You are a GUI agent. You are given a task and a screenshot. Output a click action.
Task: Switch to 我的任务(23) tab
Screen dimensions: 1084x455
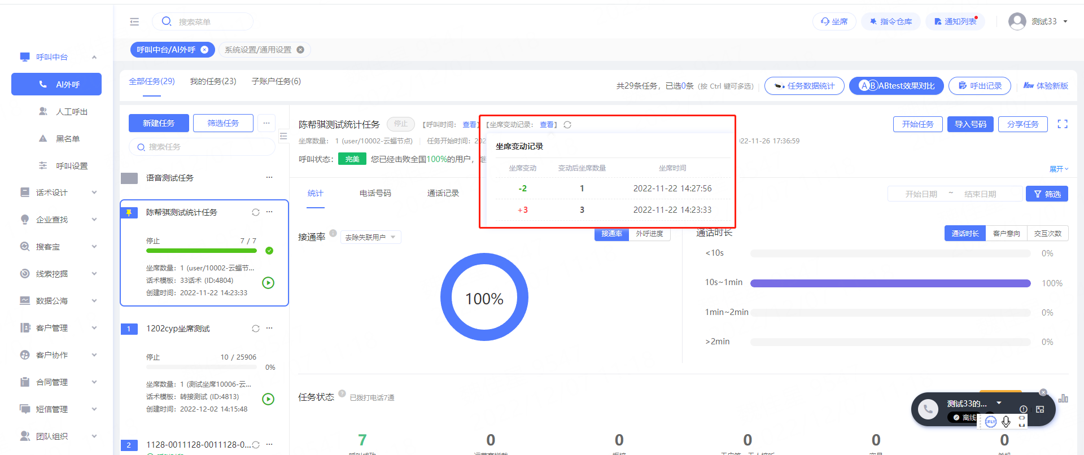pos(213,81)
